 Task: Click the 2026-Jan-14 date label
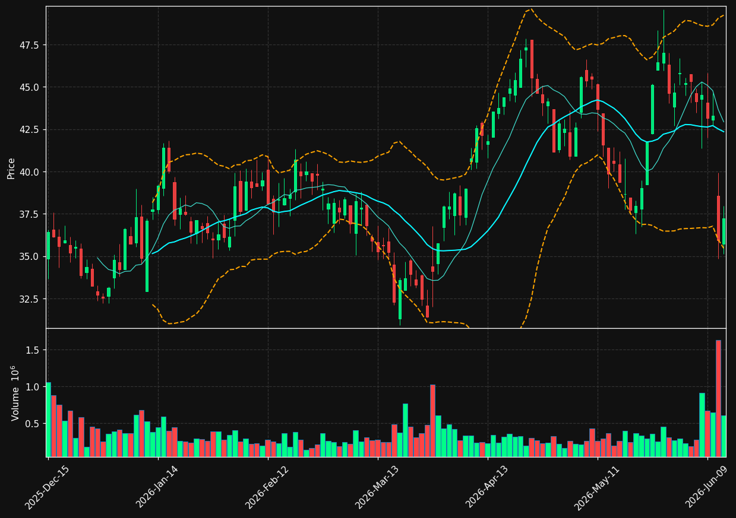(x=157, y=486)
